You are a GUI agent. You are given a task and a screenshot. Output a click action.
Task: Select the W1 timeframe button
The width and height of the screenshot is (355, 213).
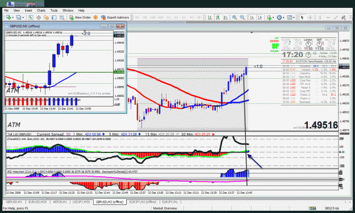click(x=192, y=18)
